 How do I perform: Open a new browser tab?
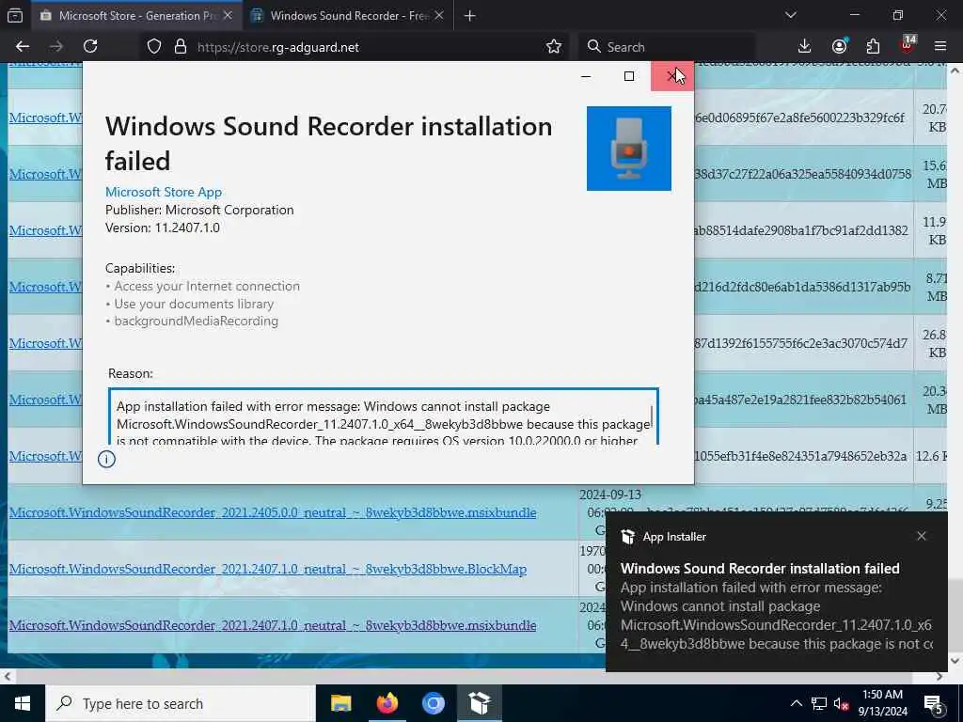470,16
